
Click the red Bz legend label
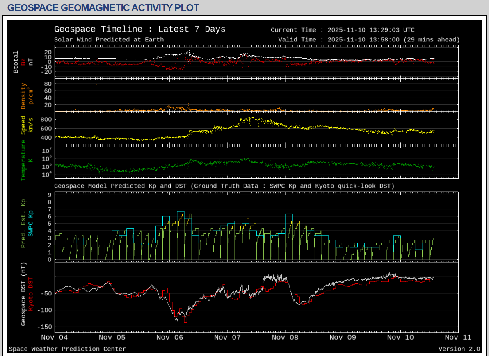pyautogui.click(x=23, y=62)
